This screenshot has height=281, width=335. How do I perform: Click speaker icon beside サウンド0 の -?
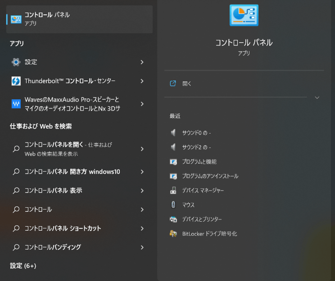coord(173,133)
